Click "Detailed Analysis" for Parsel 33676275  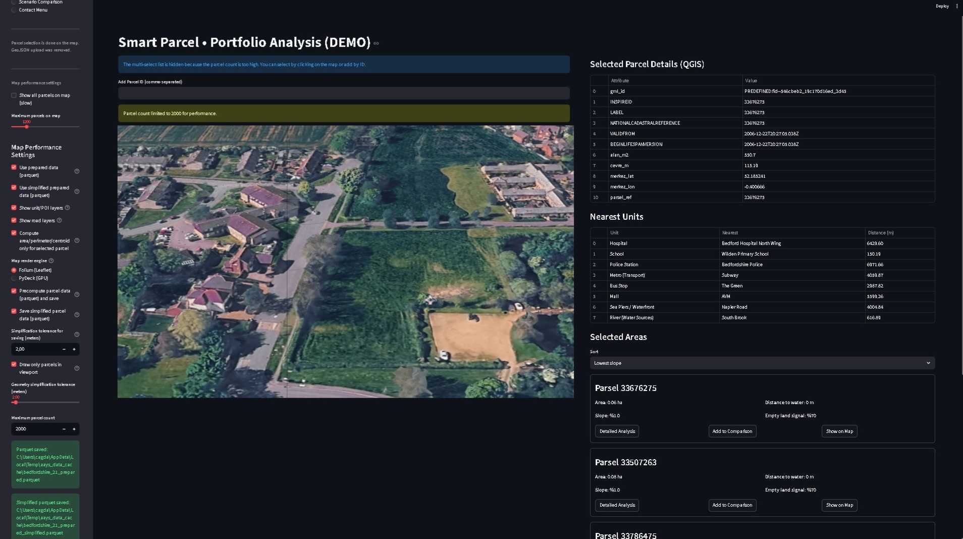[x=617, y=431]
